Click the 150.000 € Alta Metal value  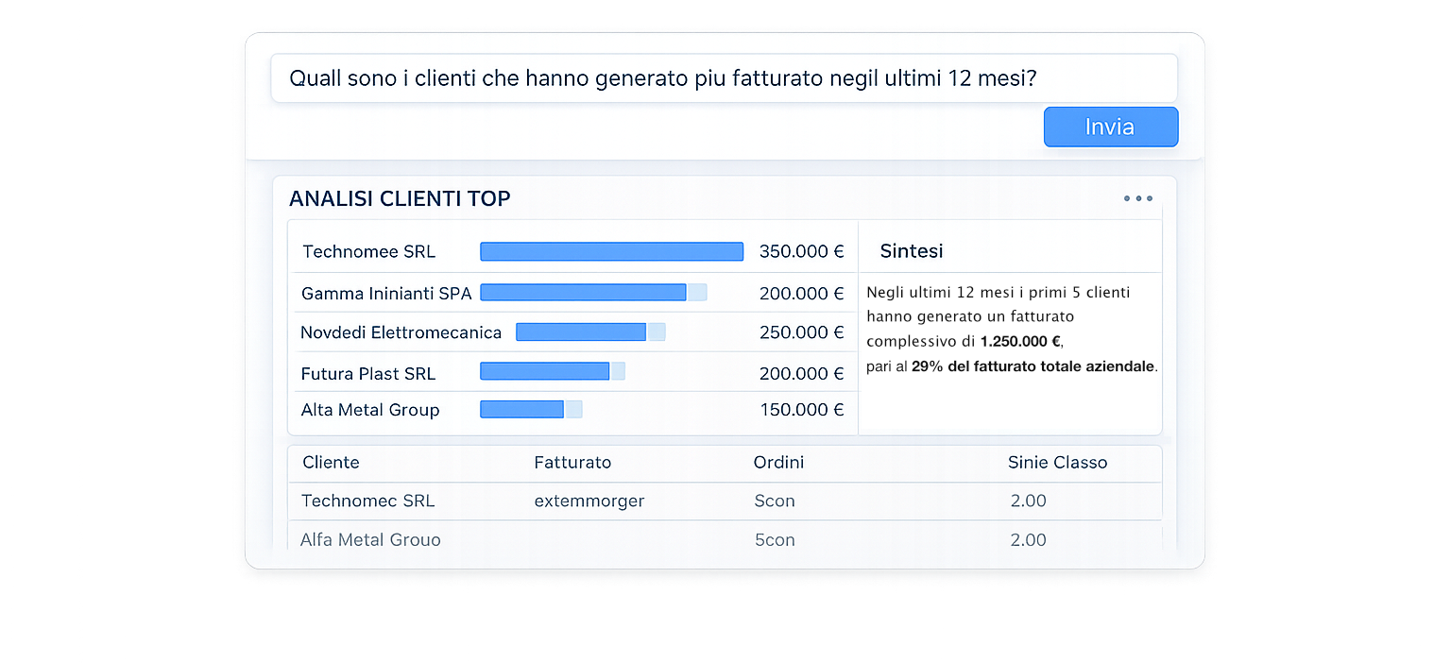(801, 409)
